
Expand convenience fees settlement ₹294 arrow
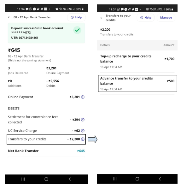point(83,120)
